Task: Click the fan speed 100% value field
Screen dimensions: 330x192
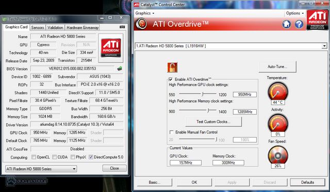Action: point(245,139)
